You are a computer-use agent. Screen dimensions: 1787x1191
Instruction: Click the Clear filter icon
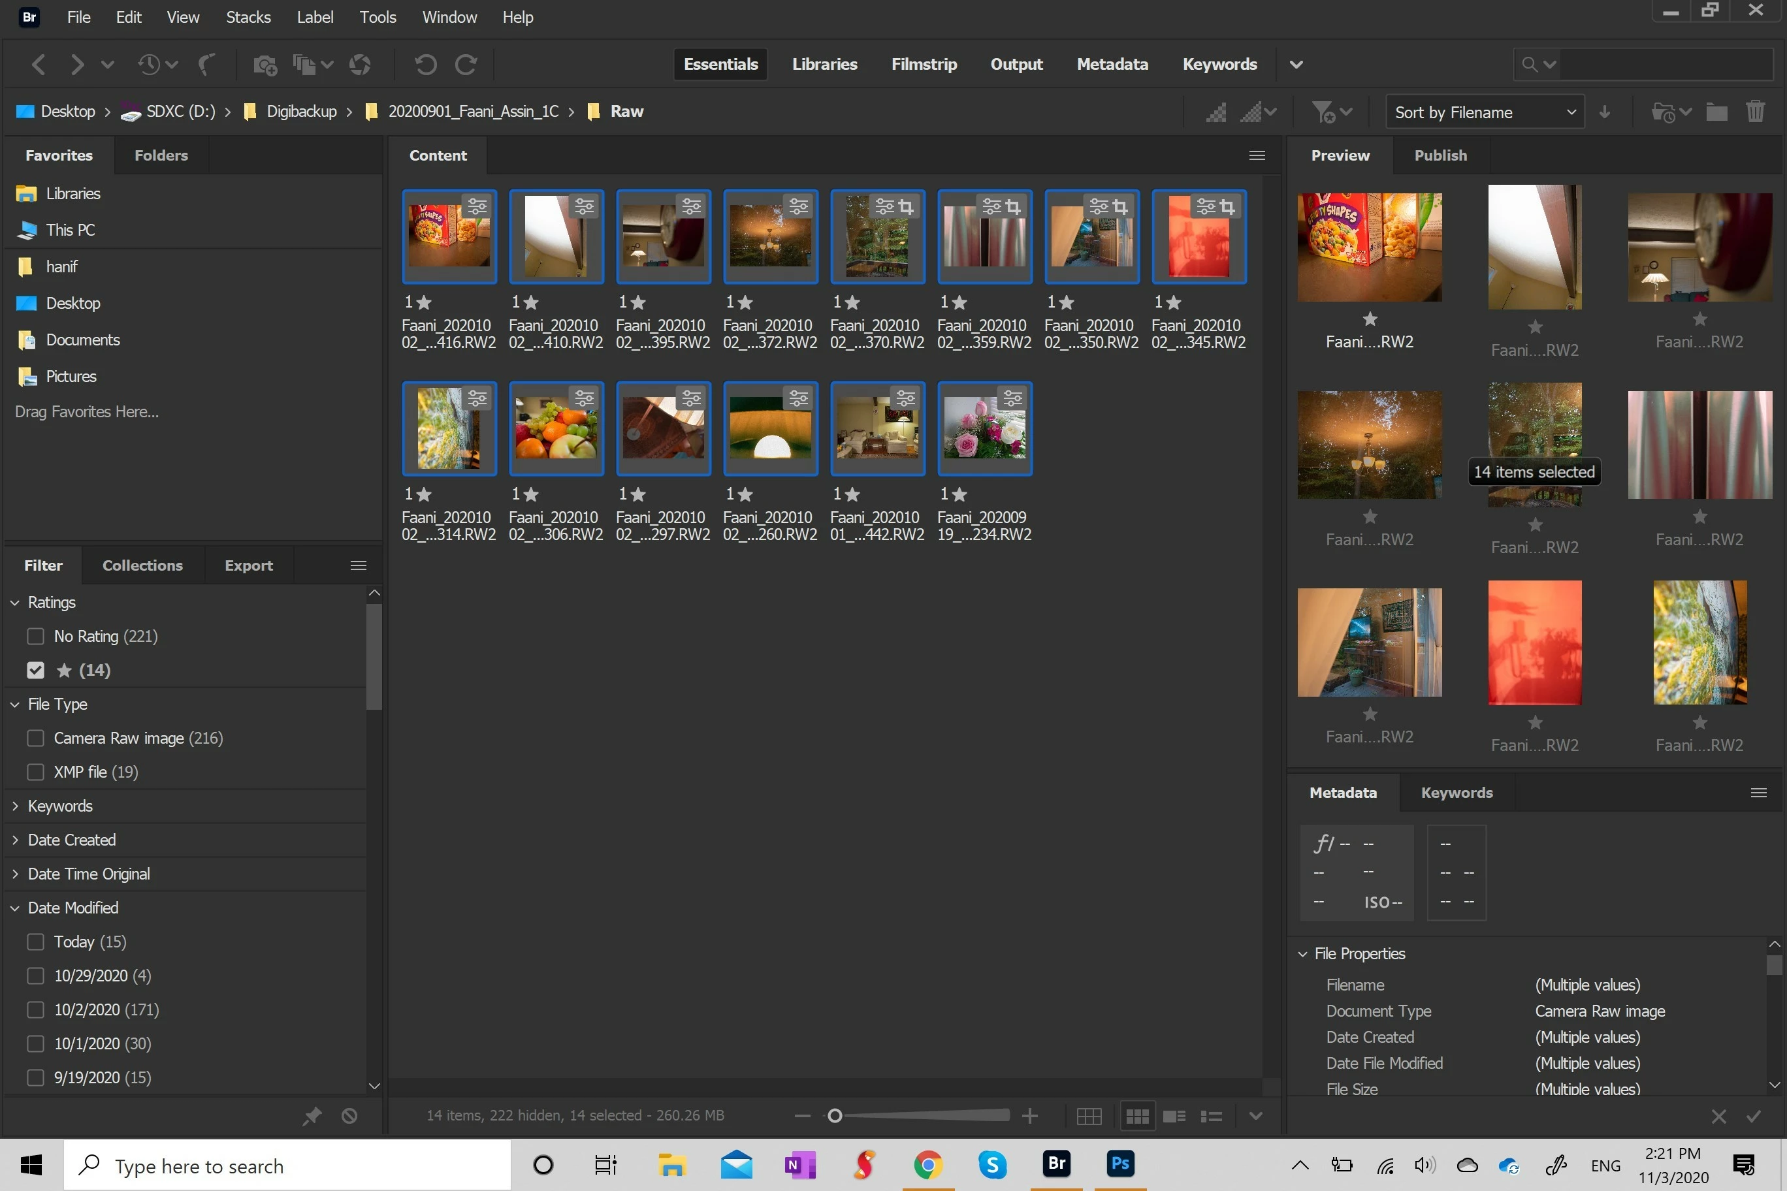pyautogui.click(x=349, y=1115)
